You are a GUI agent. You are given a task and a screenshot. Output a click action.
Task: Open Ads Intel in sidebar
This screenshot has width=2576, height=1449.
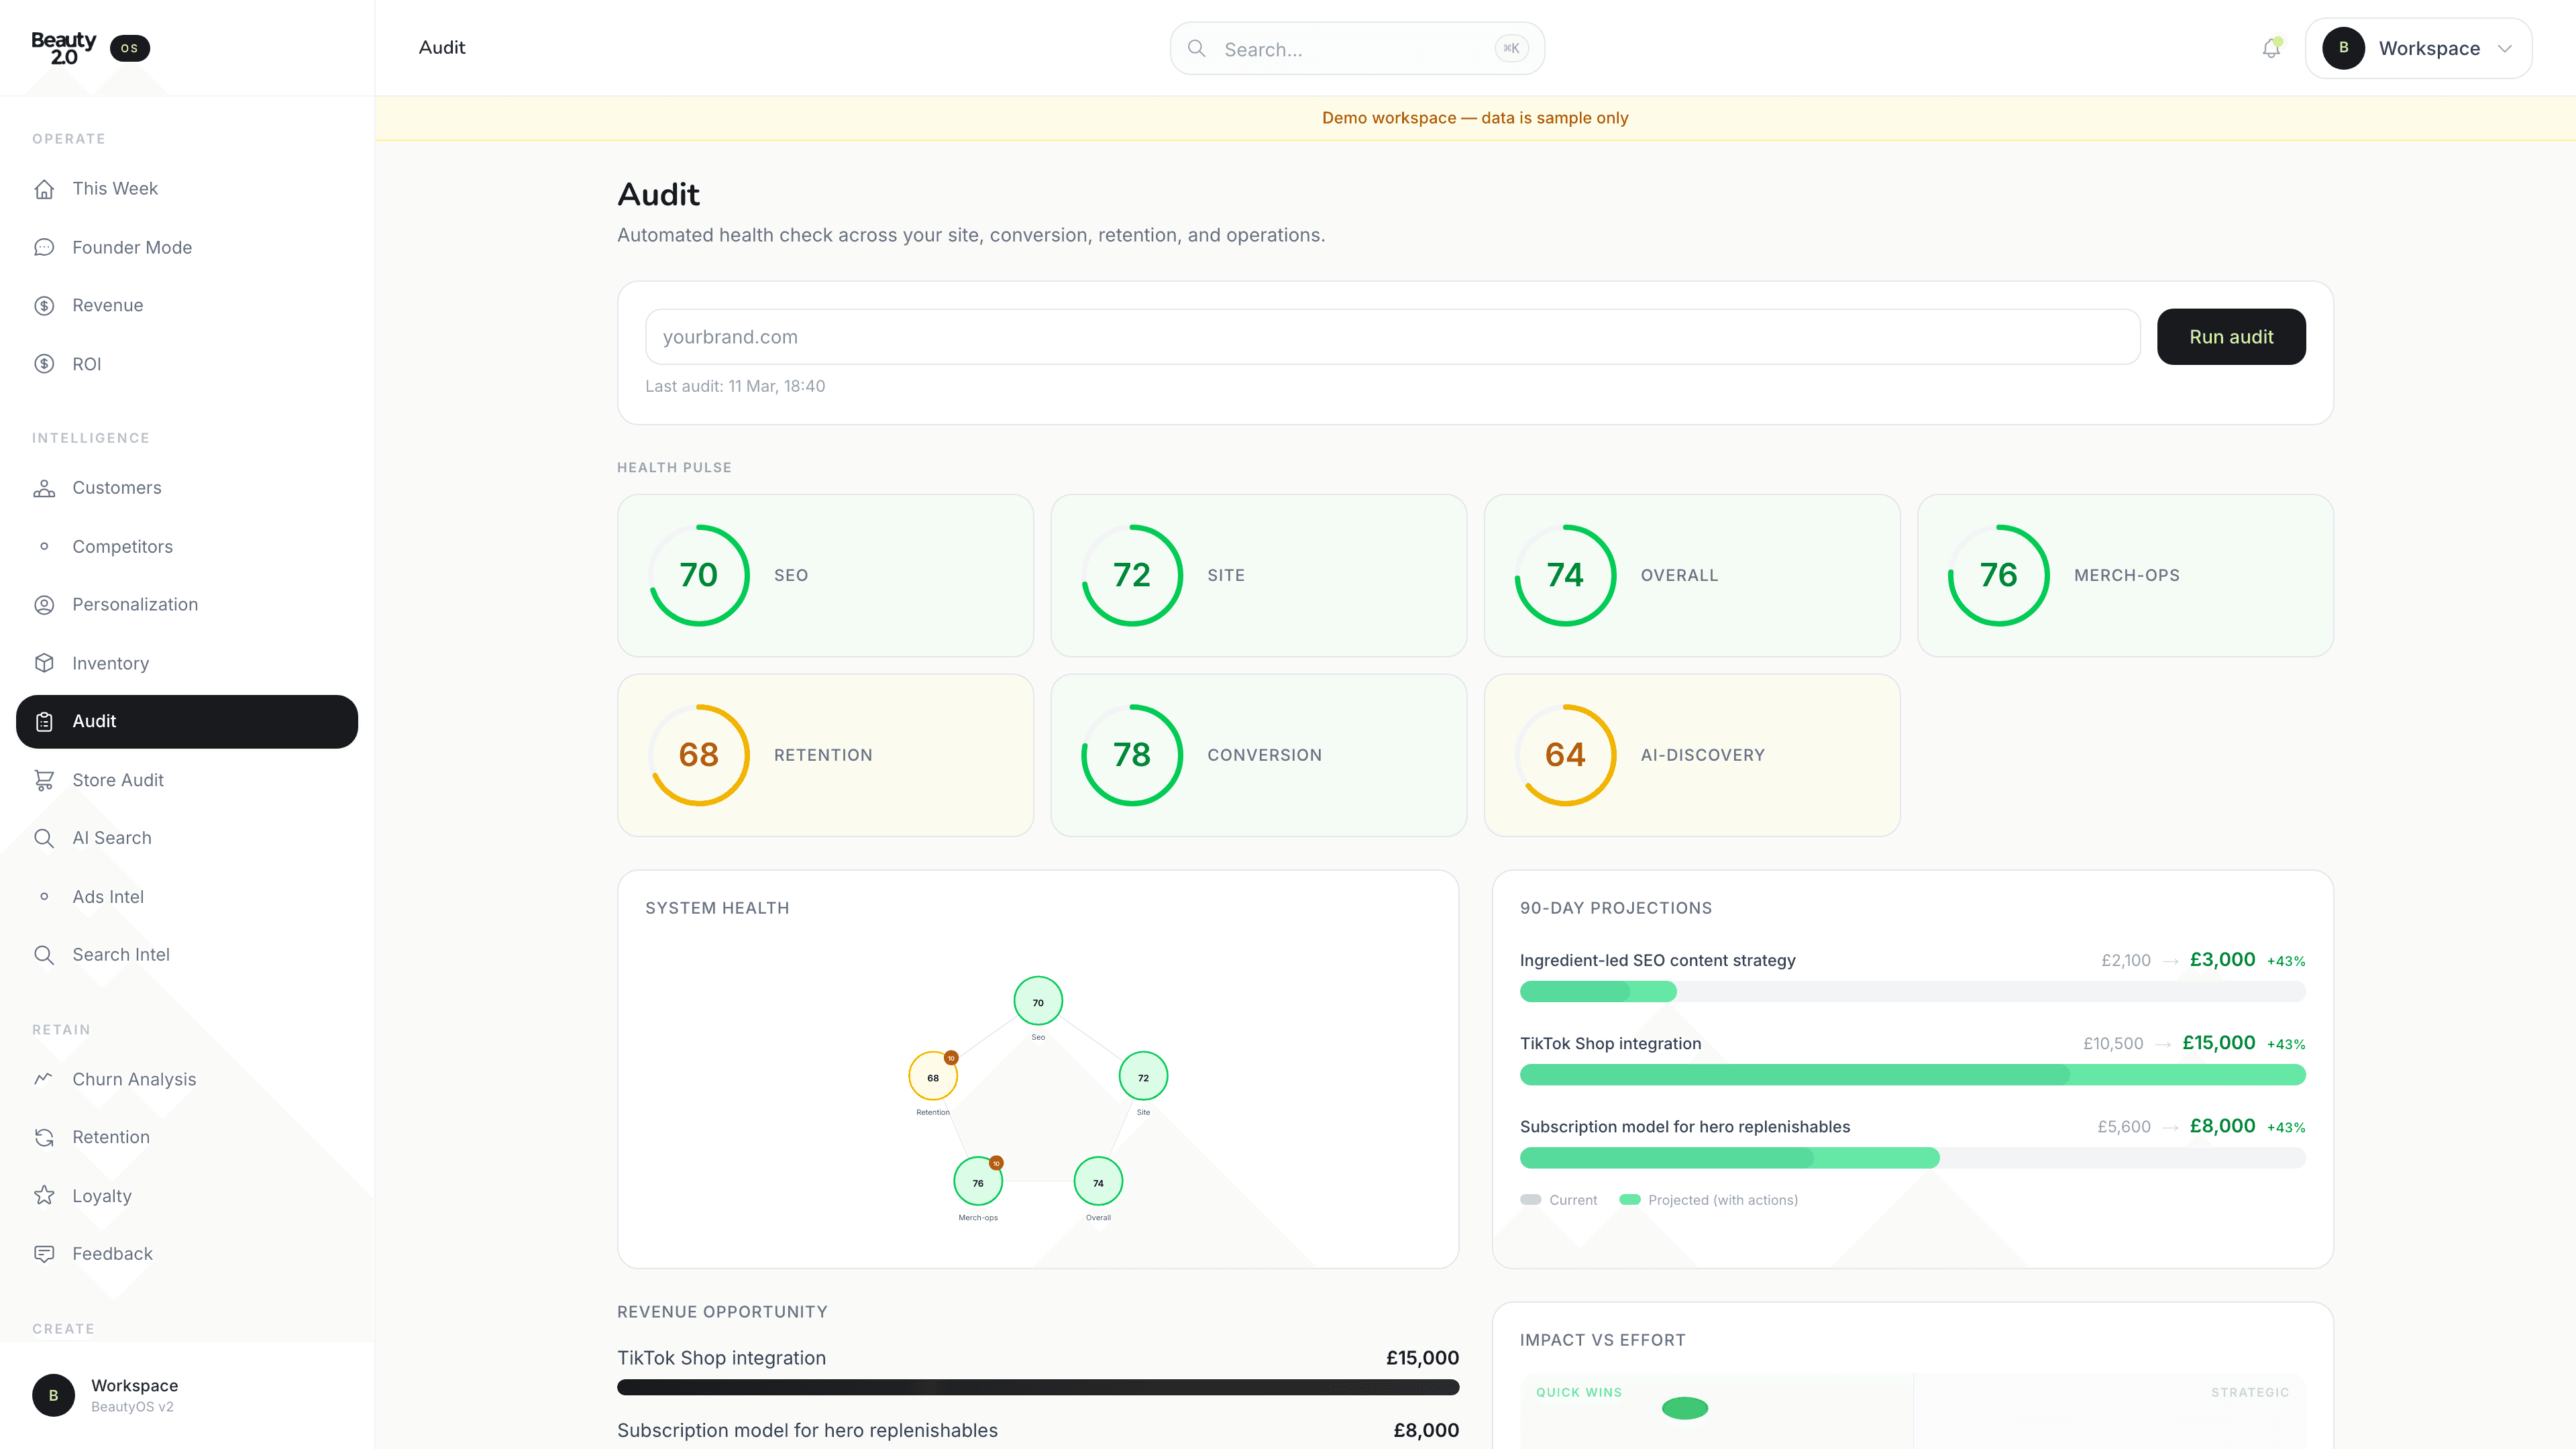coord(187,897)
